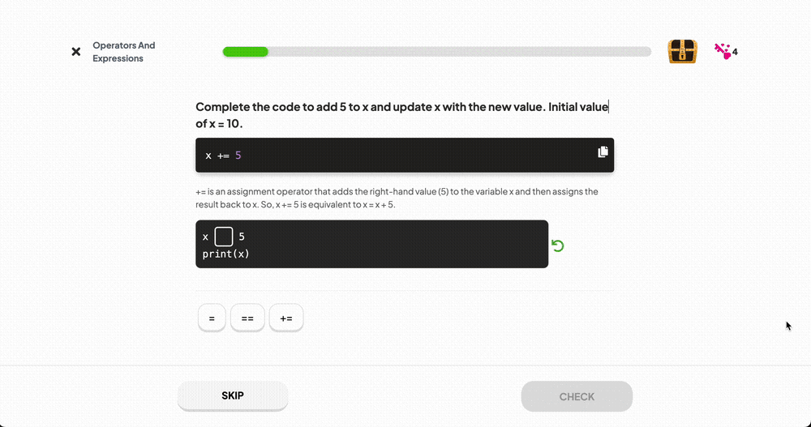Click the lives count number 4
The width and height of the screenshot is (811, 427).
tap(735, 52)
